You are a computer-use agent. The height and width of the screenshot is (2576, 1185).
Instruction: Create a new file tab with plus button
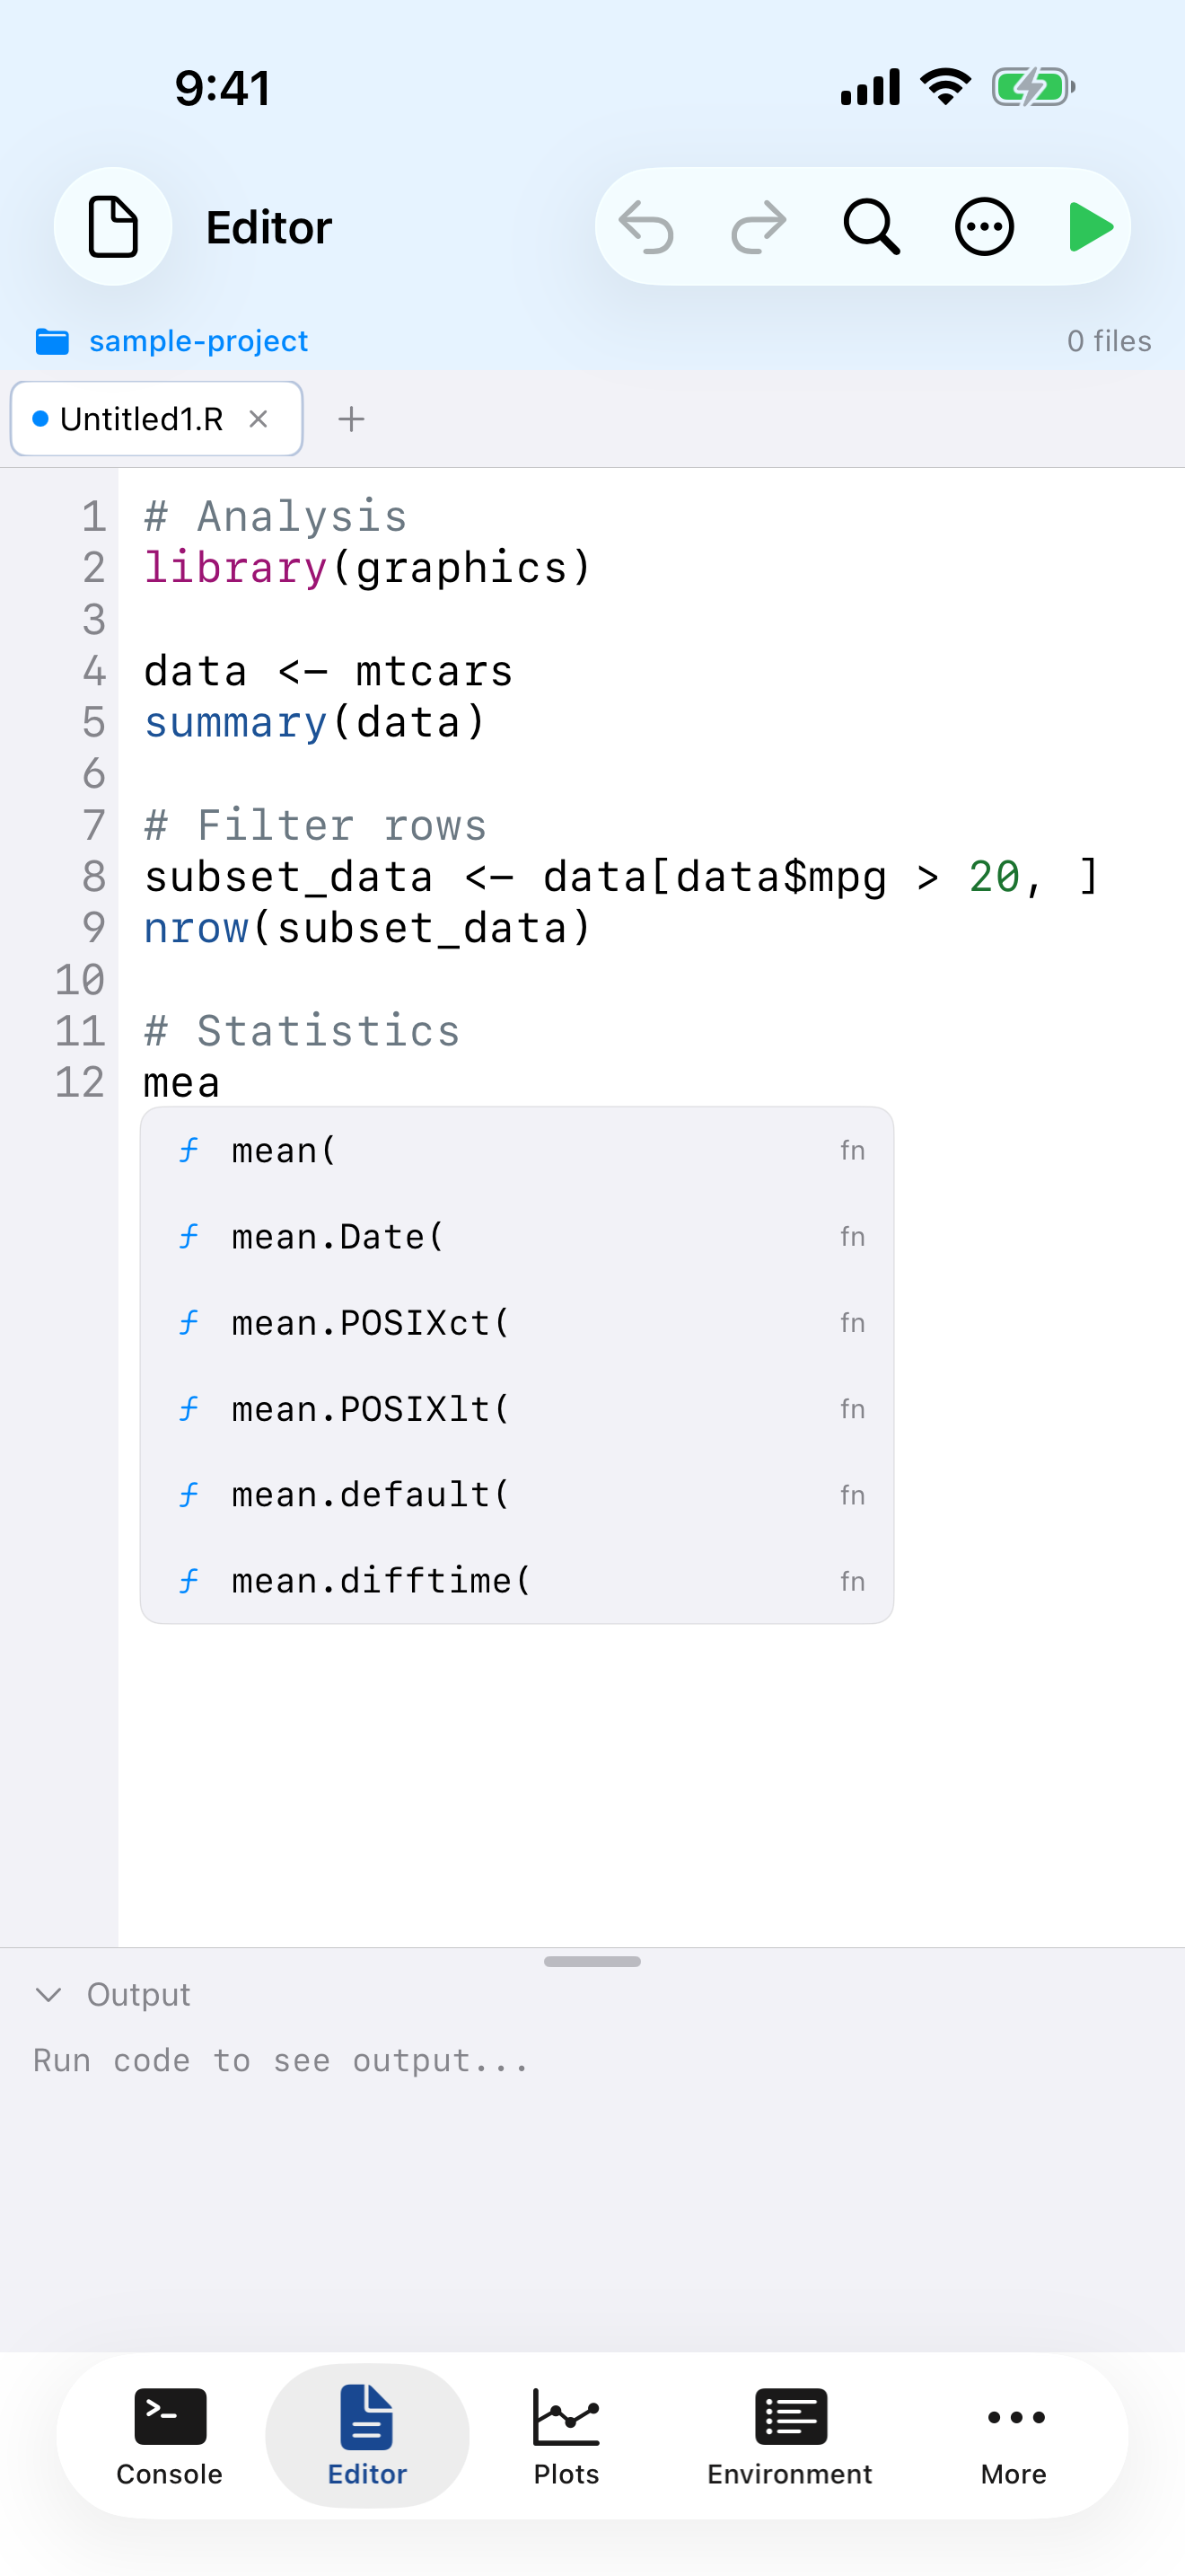coord(351,419)
